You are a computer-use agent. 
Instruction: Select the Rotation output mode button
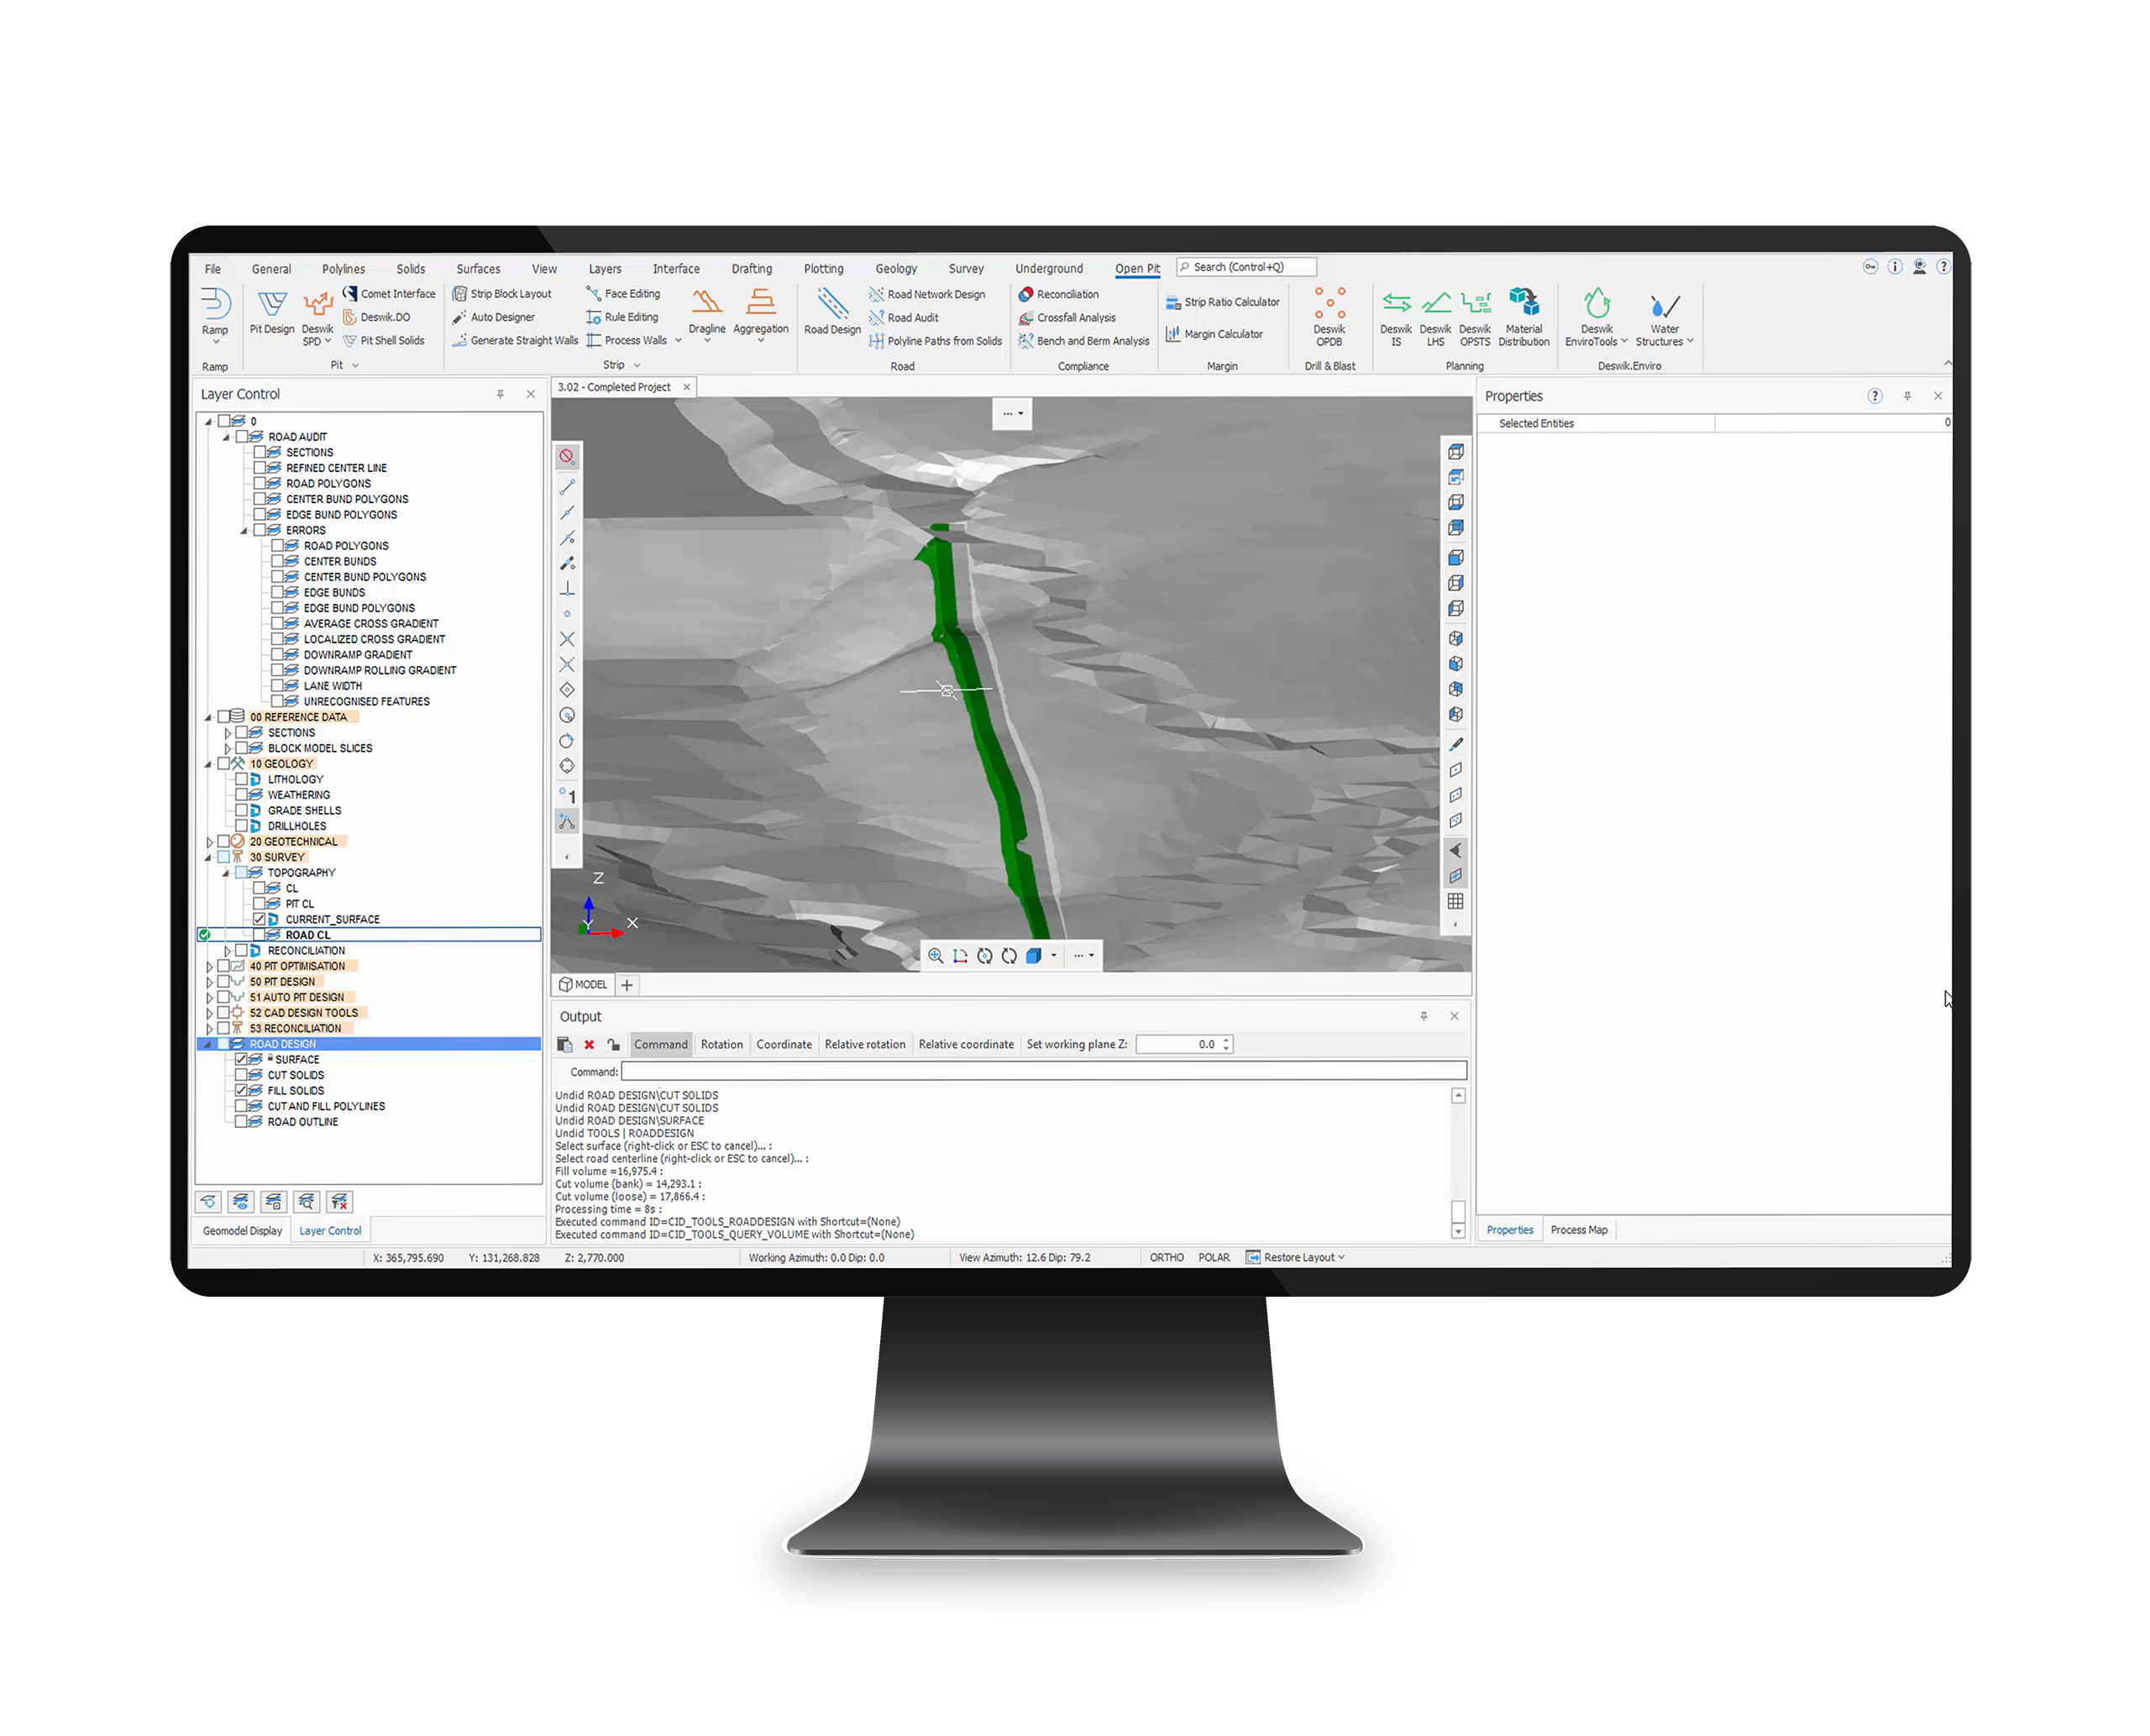point(721,1045)
